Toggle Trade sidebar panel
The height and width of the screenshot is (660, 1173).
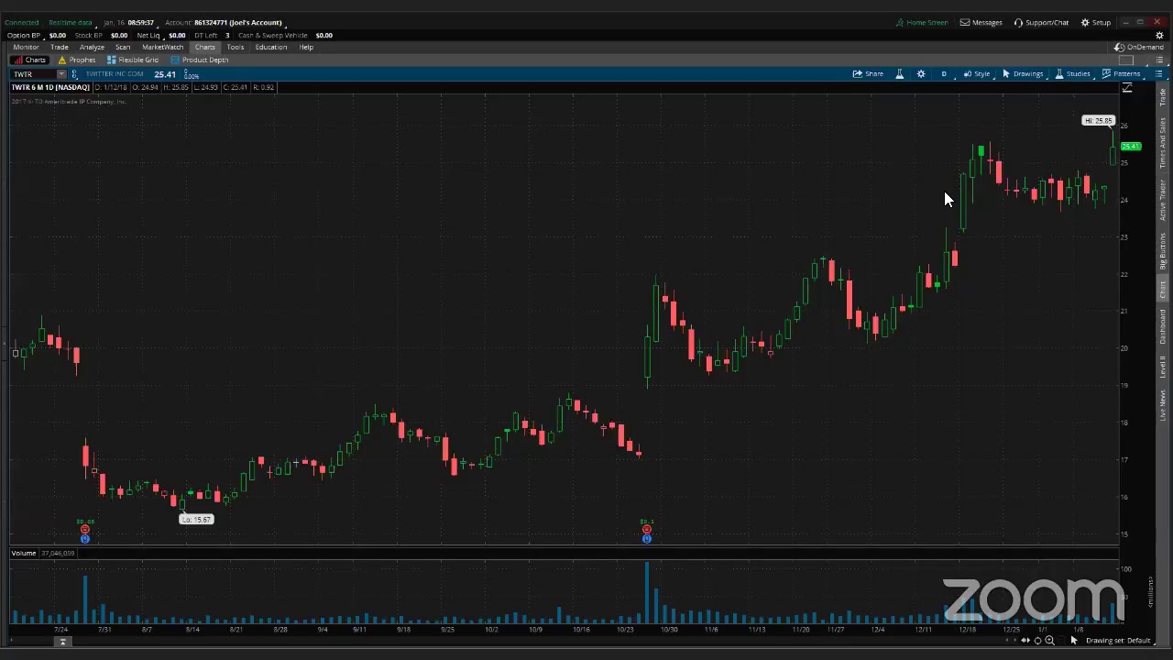pyautogui.click(x=1162, y=96)
